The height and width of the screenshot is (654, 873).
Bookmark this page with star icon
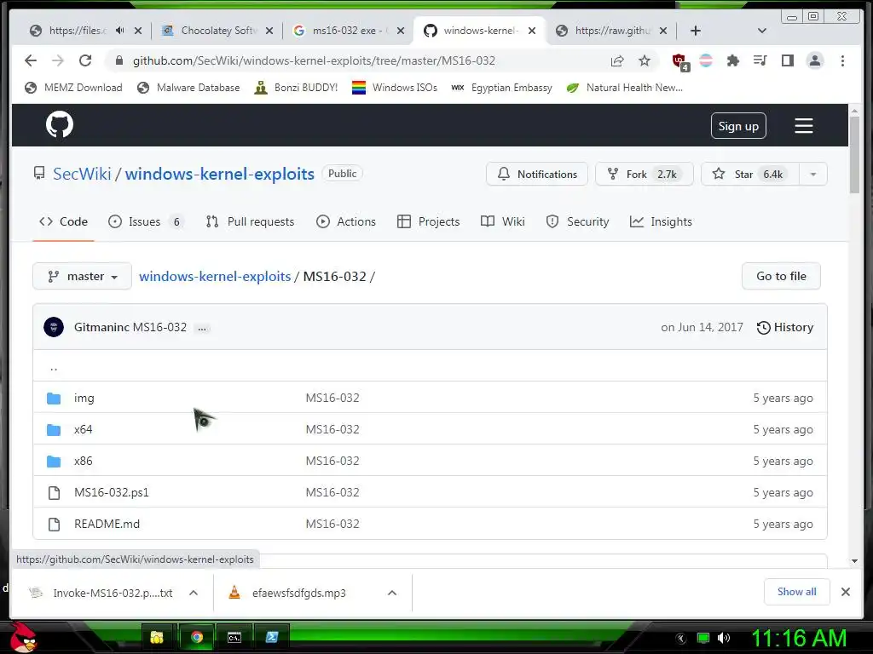[x=645, y=60]
